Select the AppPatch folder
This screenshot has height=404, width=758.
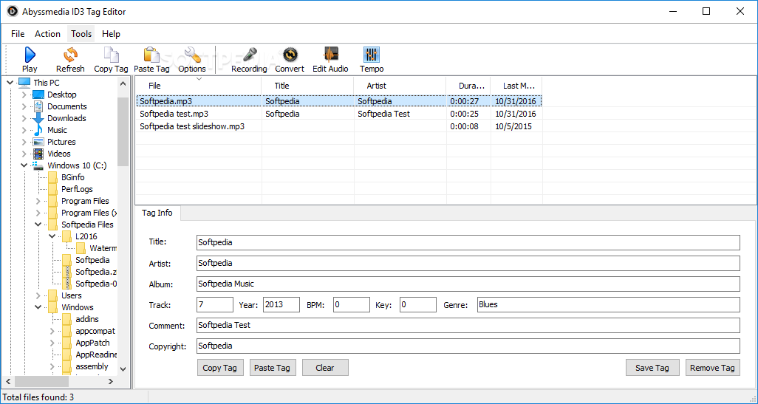pos(92,343)
